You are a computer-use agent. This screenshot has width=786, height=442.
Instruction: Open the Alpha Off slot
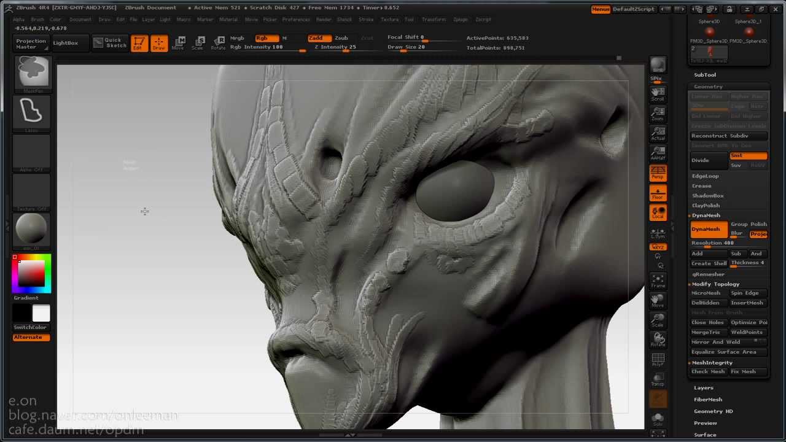tap(32, 152)
